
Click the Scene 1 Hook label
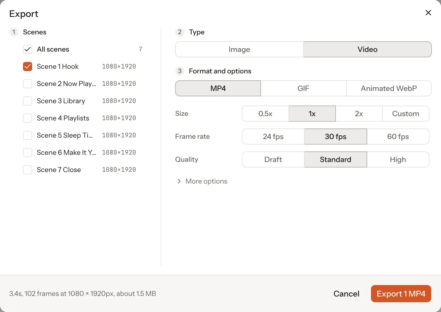click(58, 67)
